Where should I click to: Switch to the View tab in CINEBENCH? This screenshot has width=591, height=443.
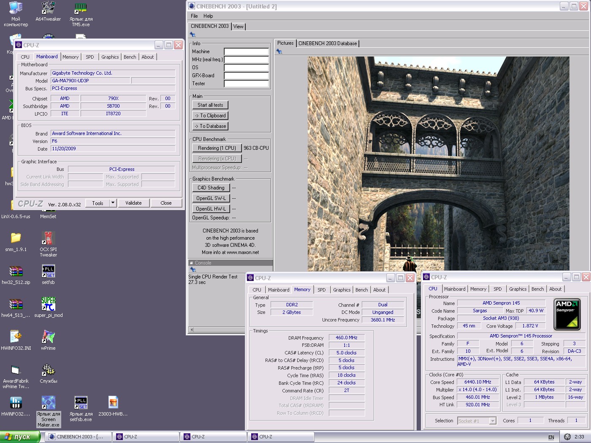click(239, 26)
